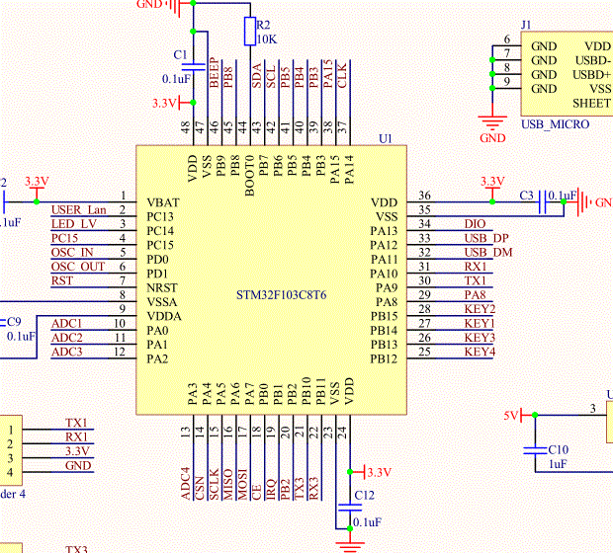
Task: Select the OSC_IN net label
Action: 72,253
